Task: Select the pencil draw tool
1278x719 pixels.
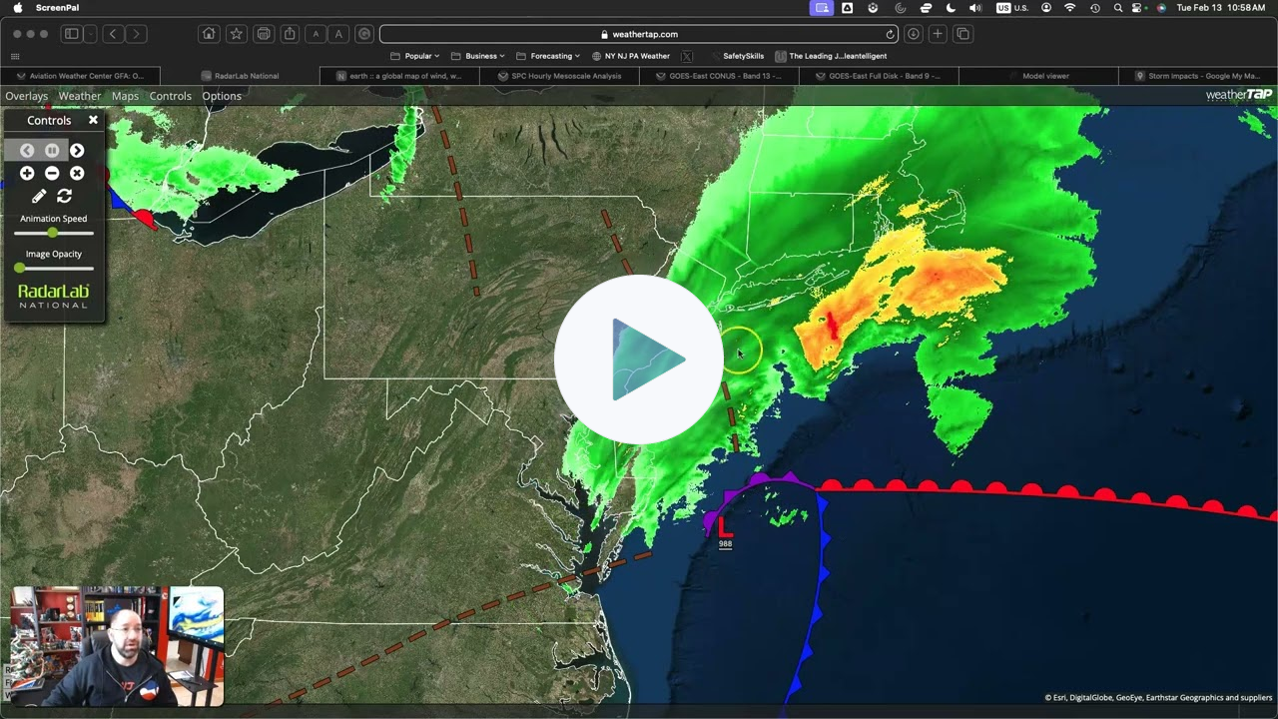Action: tap(39, 197)
